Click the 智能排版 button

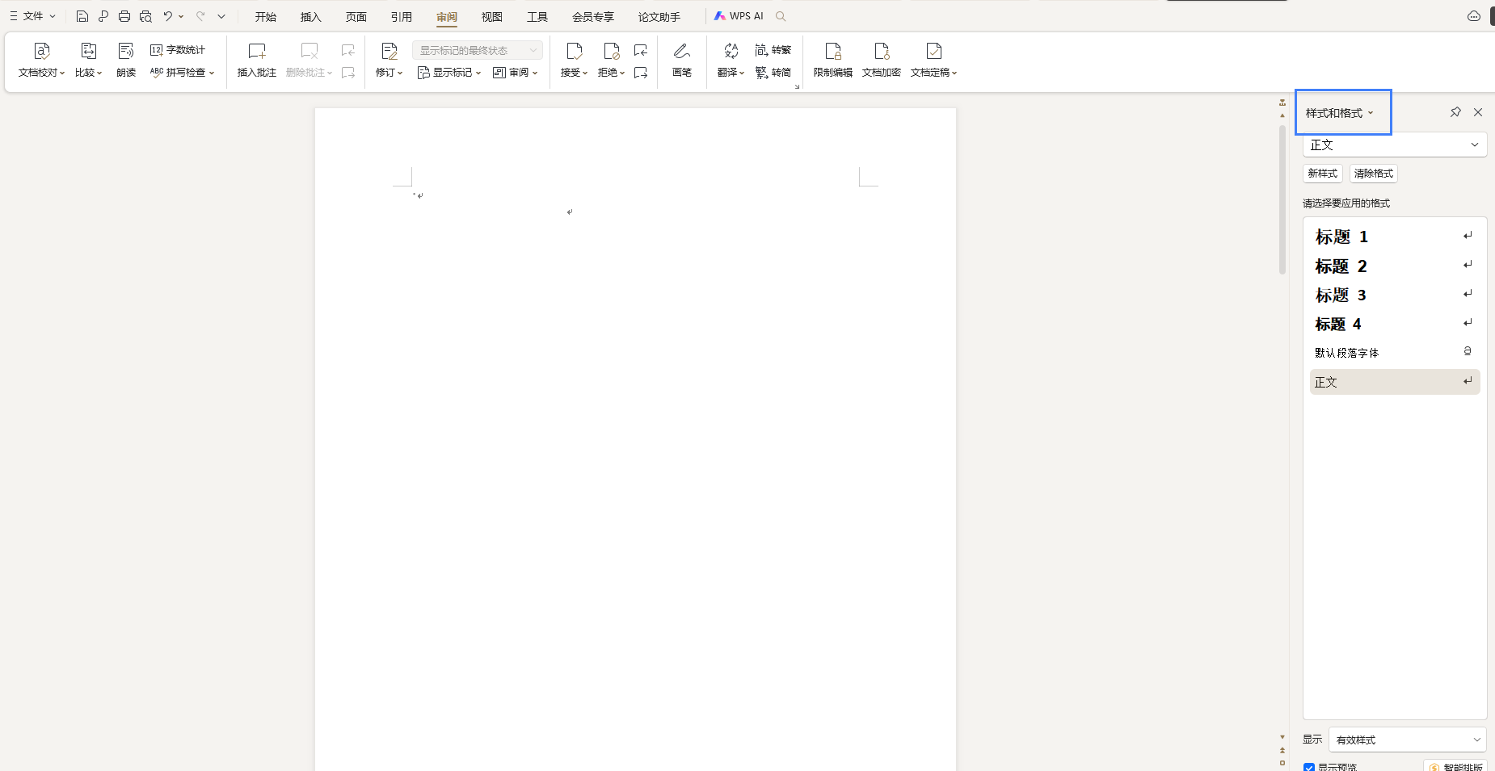1455,767
